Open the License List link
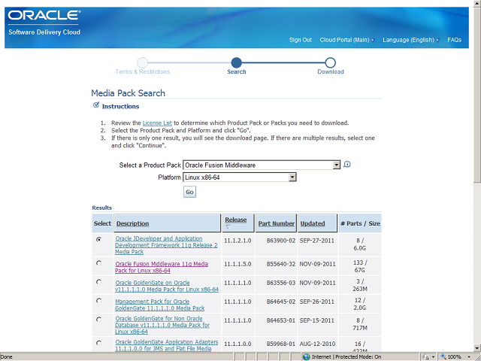The image size is (481, 361). pyautogui.click(x=157, y=123)
